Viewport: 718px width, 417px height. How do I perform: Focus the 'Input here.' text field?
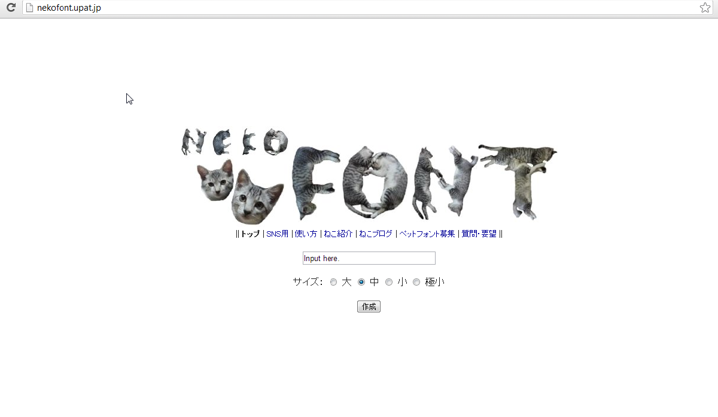pos(369,258)
